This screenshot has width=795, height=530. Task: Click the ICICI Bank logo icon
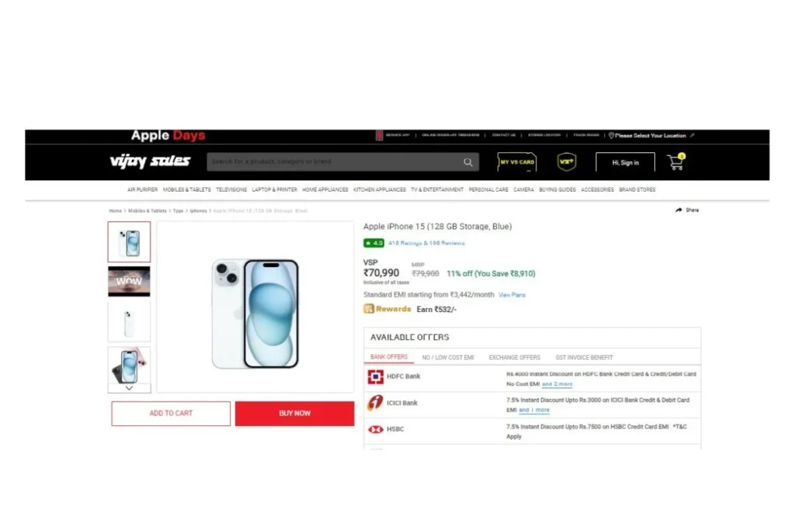point(375,403)
